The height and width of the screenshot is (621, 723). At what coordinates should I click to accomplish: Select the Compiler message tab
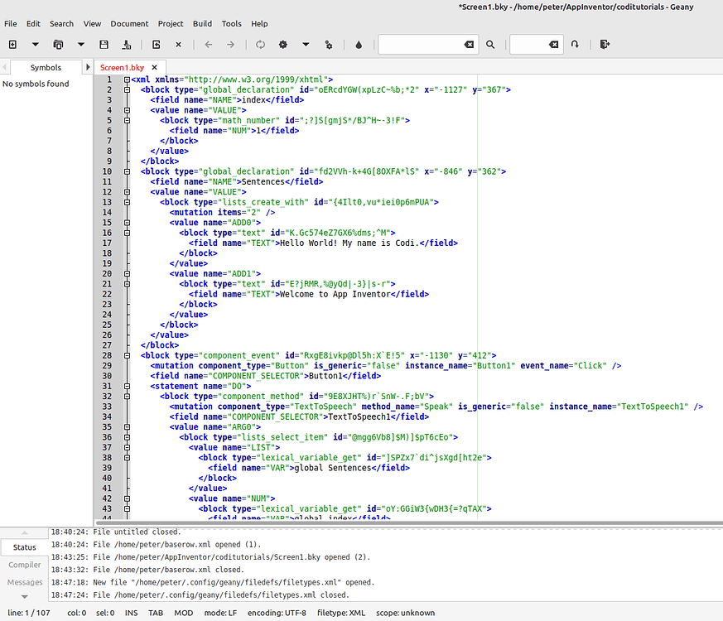tap(25, 565)
